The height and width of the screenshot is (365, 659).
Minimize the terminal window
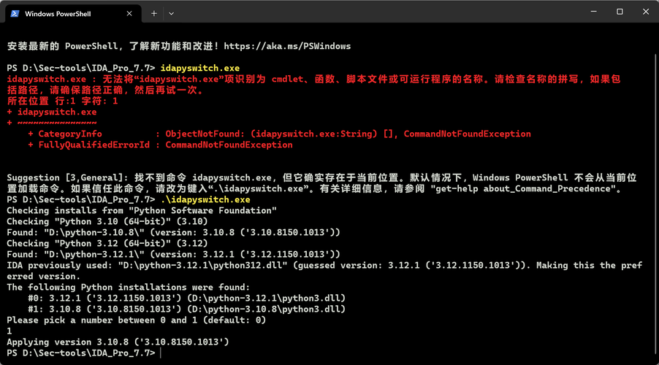coord(593,12)
